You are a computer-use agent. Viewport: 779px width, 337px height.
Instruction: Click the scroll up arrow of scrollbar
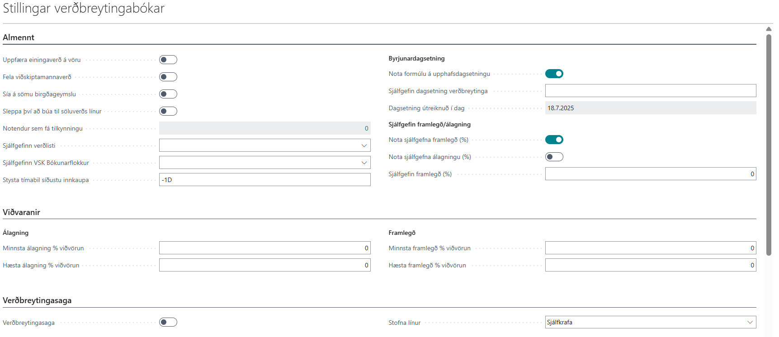tap(769, 29)
